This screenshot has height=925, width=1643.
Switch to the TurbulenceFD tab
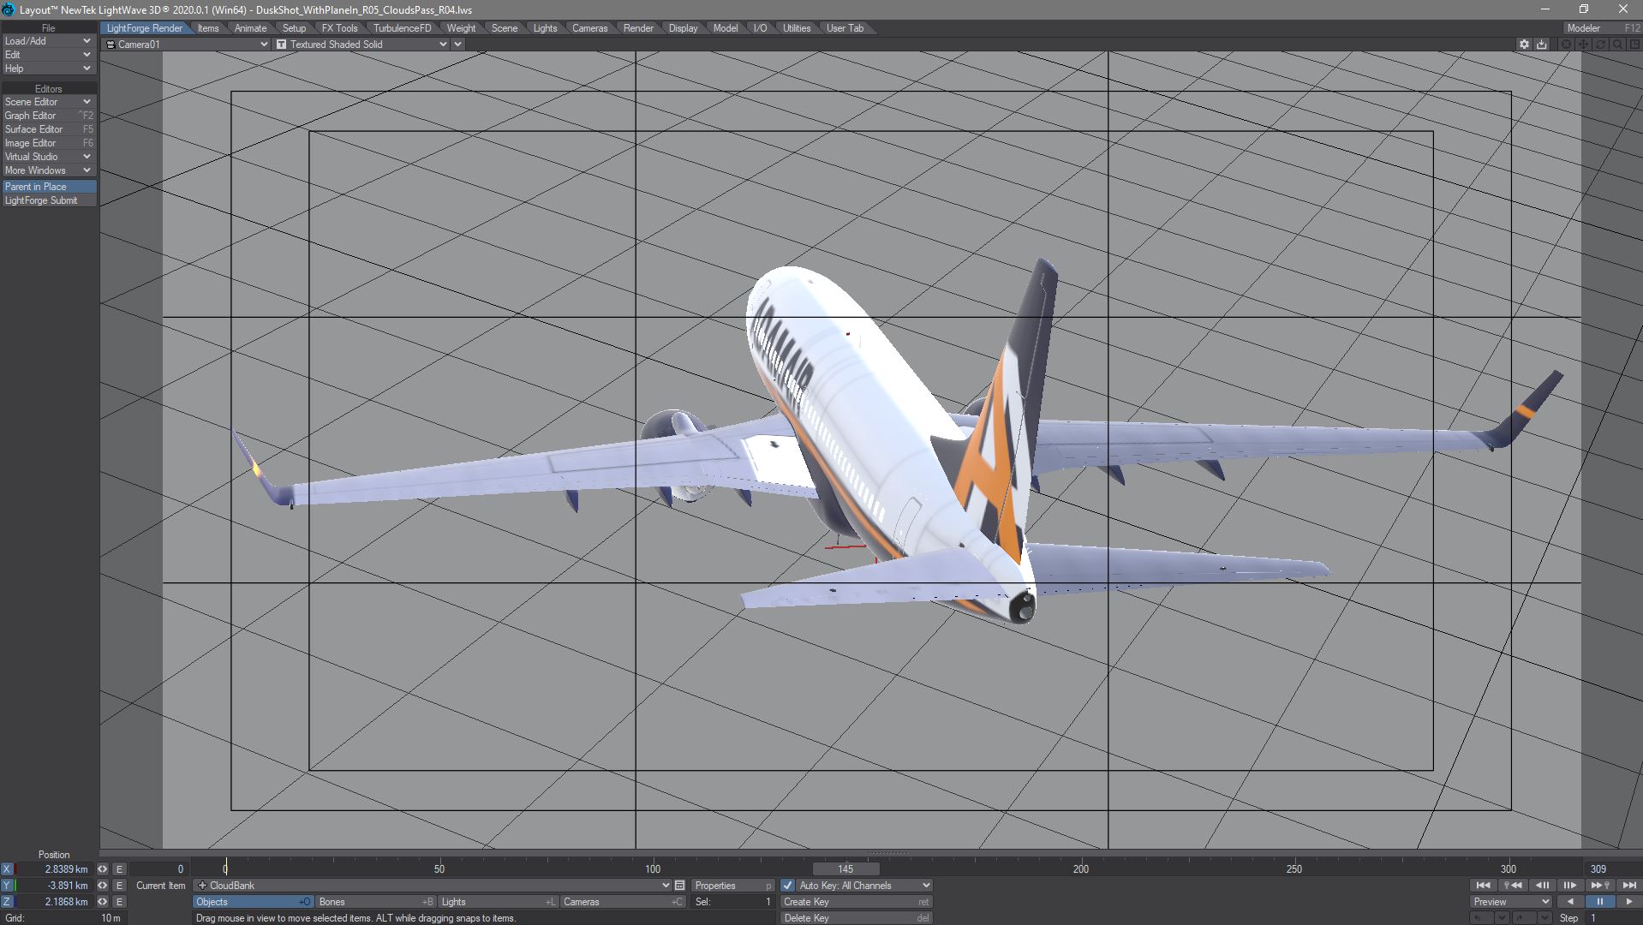[x=402, y=28]
